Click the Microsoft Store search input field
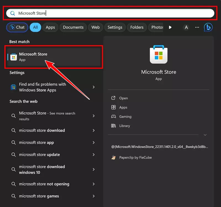This screenshot has height=207, width=221. 110,13
